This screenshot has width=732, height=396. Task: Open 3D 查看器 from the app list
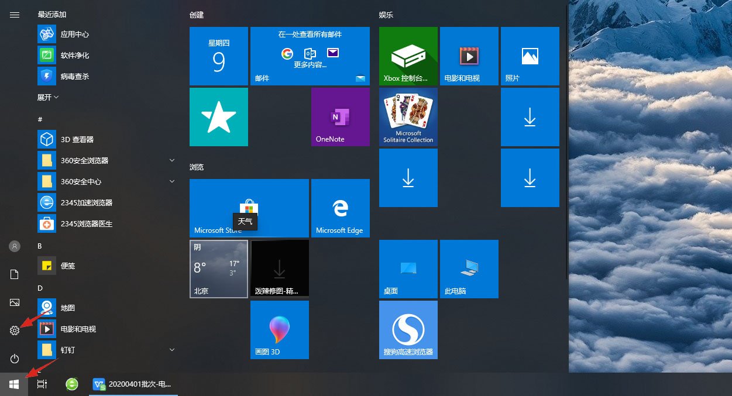(x=77, y=139)
